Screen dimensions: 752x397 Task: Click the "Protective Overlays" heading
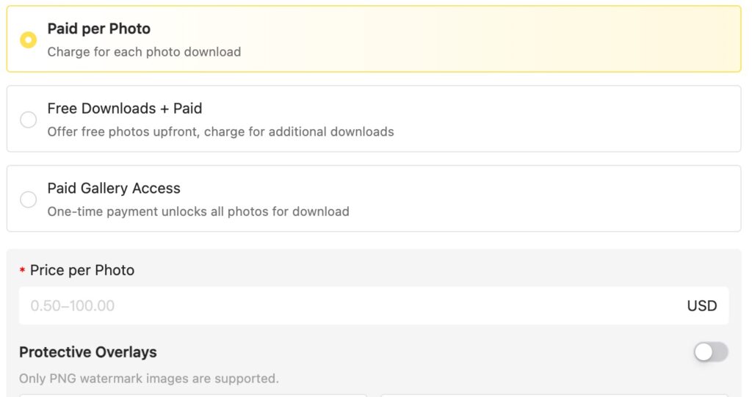click(88, 352)
